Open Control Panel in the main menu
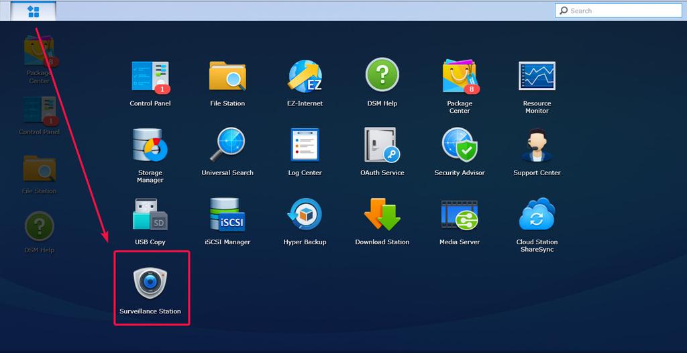This screenshot has width=687, height=353. [150, 77]
